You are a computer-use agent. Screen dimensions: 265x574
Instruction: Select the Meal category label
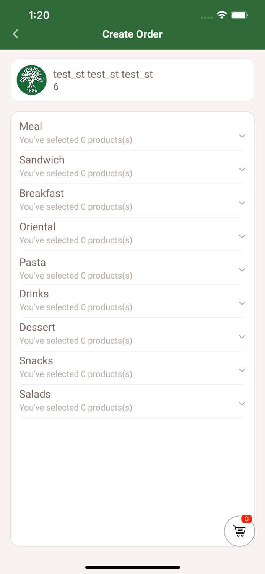pyautogui.click(x=31, y=126)
